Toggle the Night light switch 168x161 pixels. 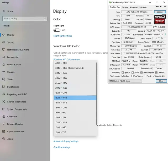pos(57,30)
